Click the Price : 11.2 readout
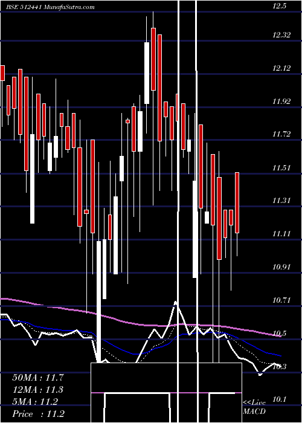Viewport: 302px width, 423px height. point(38,414)
